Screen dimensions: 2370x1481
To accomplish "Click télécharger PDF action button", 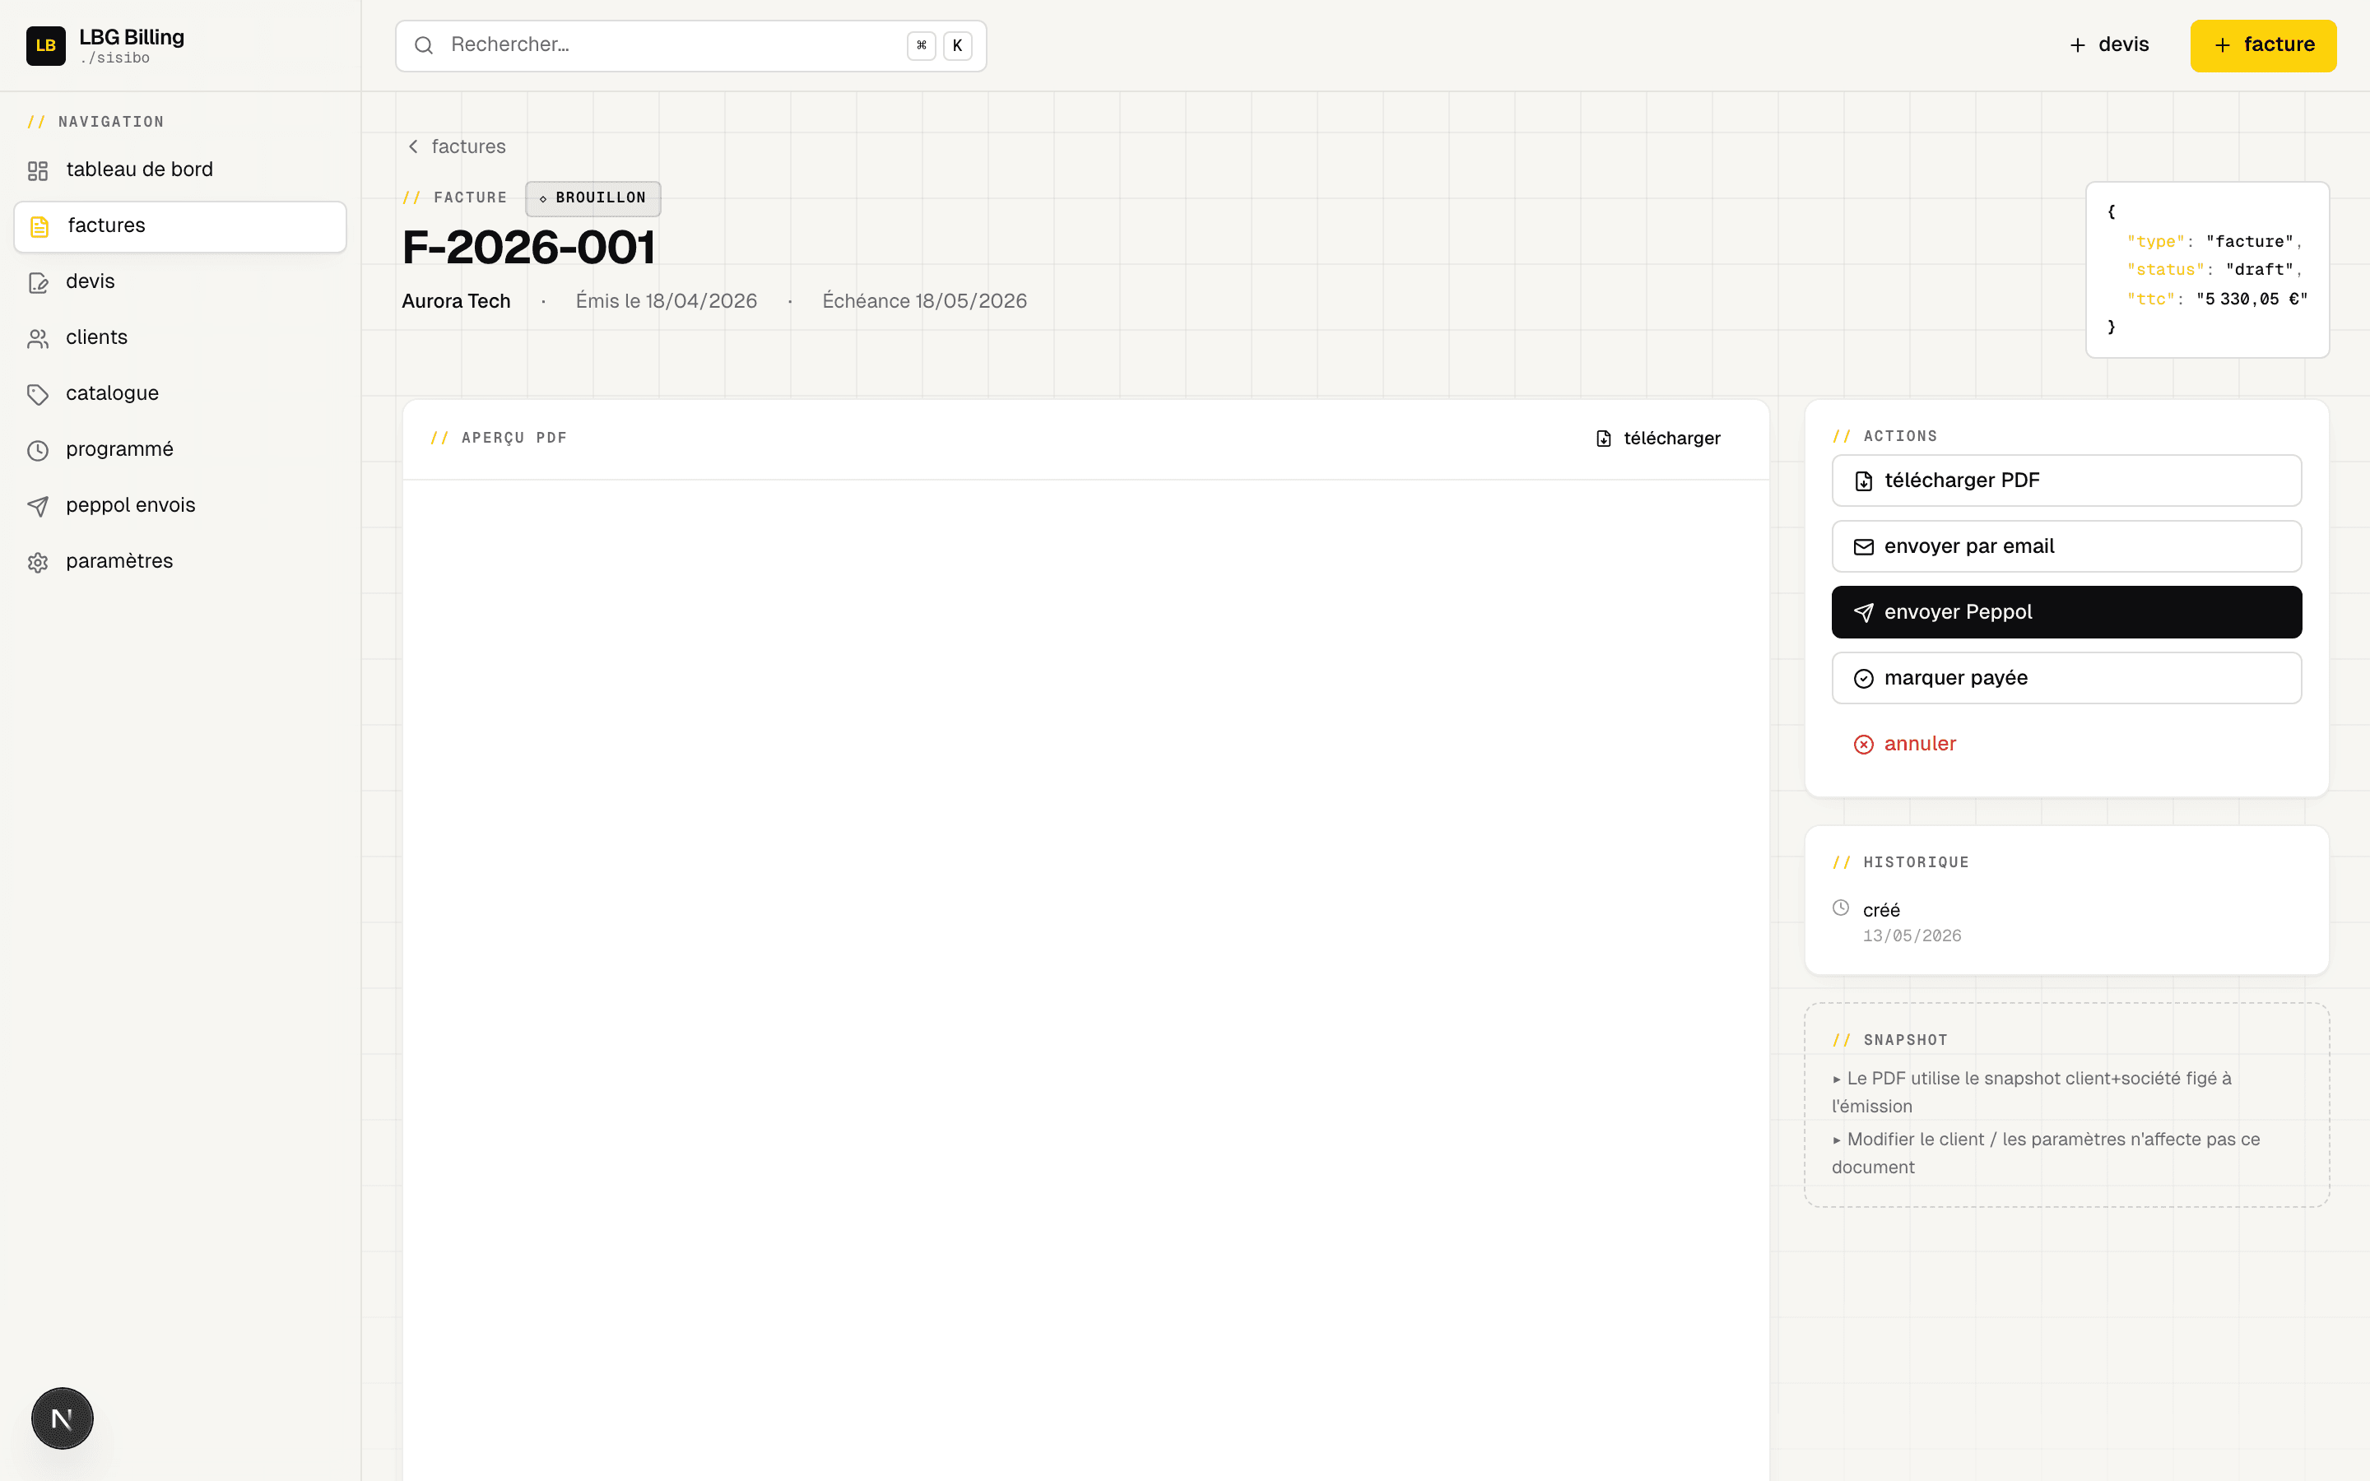I will [x=2066, y=481].
